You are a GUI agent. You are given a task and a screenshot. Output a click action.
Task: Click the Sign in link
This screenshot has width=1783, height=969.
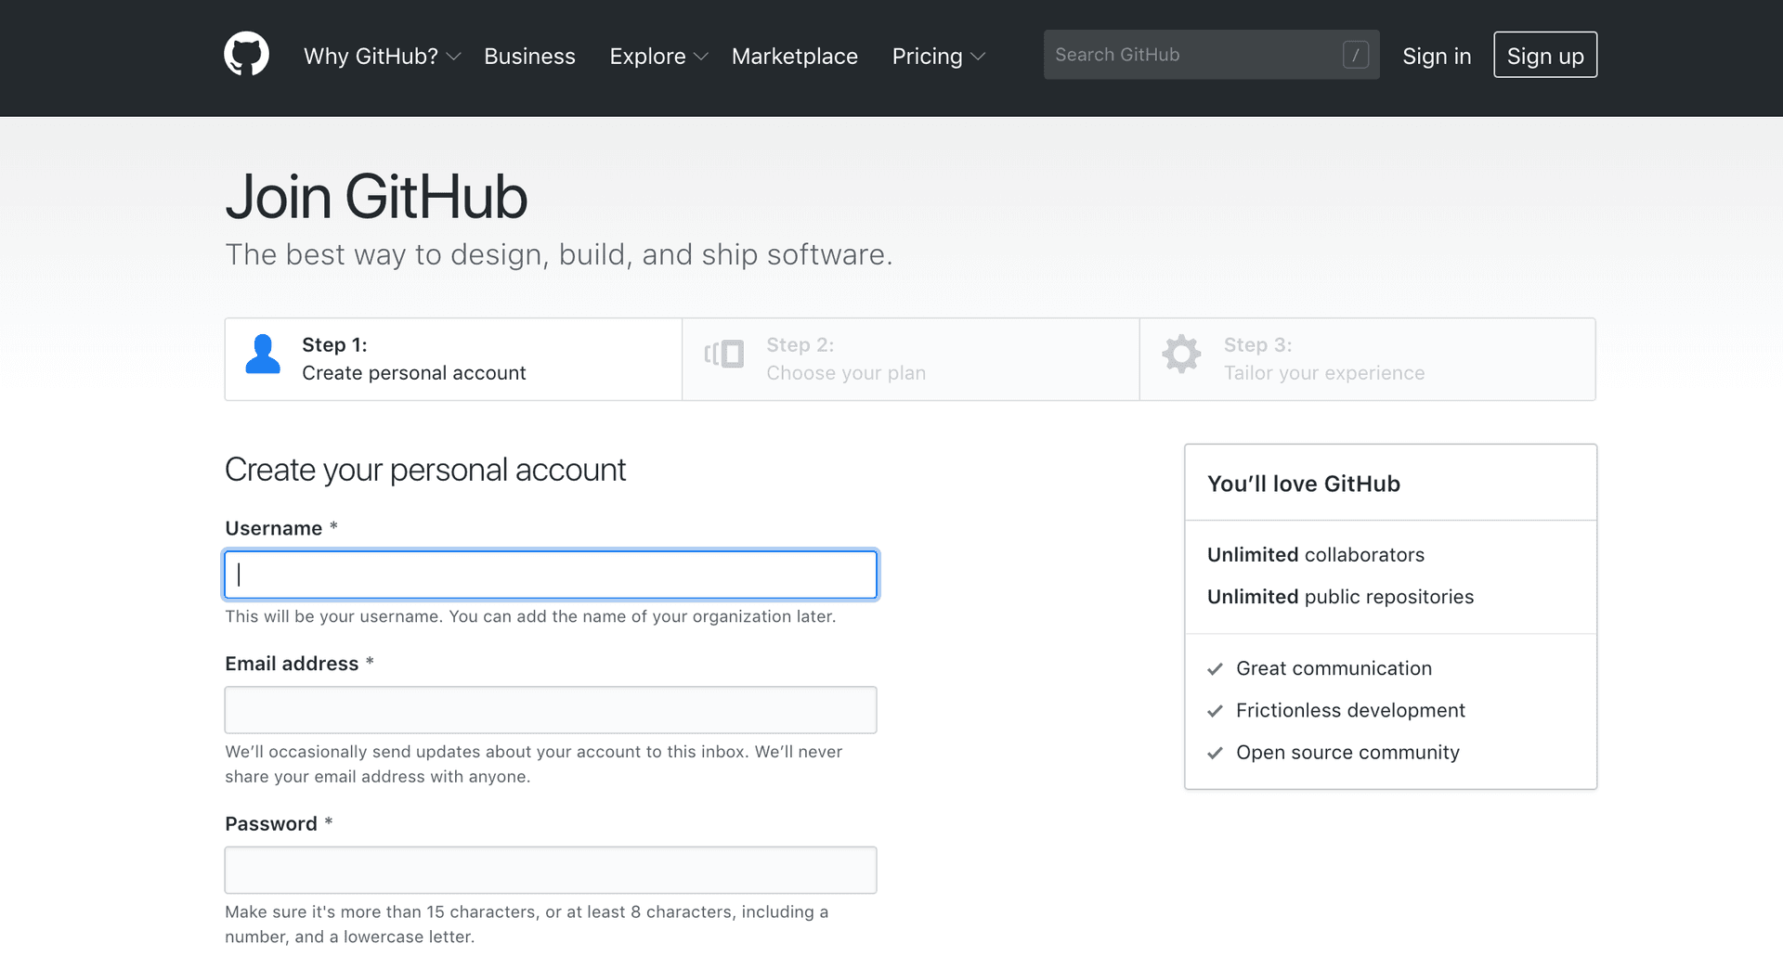click(x=1437, y=56)
